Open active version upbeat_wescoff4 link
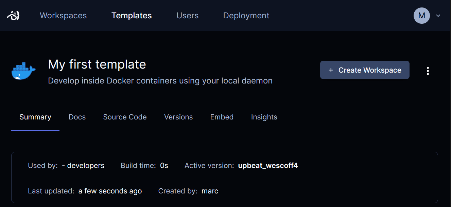 click(268, 166)
